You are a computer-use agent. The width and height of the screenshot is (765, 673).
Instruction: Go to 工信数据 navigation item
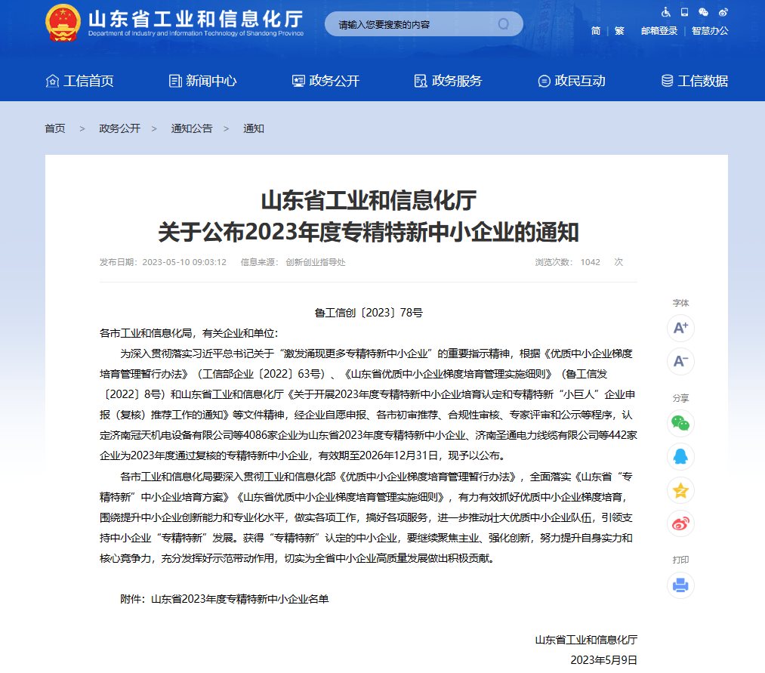click(694, 81)
